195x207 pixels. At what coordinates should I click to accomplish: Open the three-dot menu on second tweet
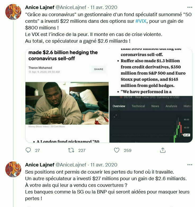(190, 165)
